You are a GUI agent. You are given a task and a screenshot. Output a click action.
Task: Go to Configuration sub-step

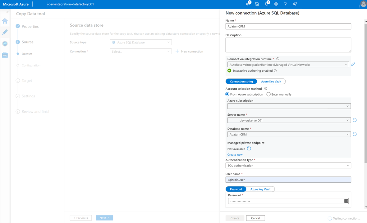click(x=31, y=65)
